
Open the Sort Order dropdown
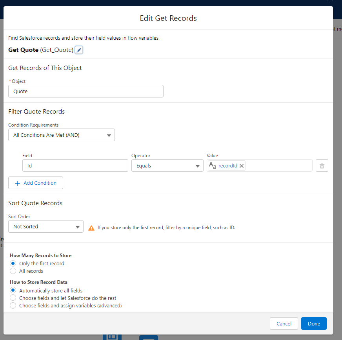[46, 227]
